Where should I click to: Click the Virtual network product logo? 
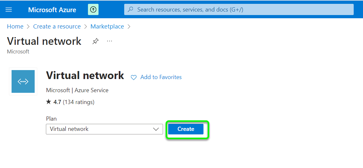(23, 82)
